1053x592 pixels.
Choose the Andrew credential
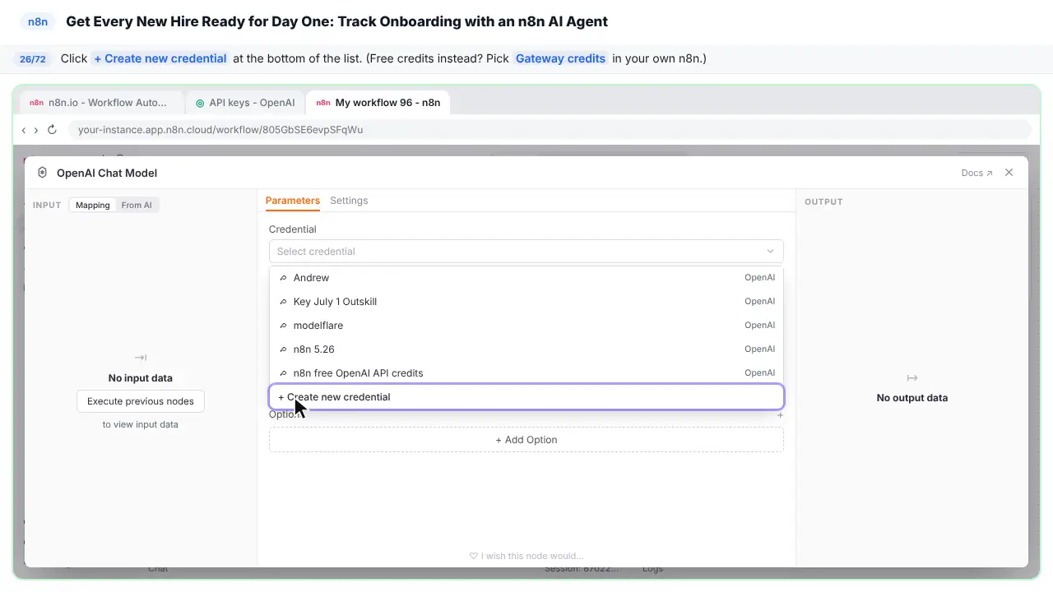click(526, 278)
